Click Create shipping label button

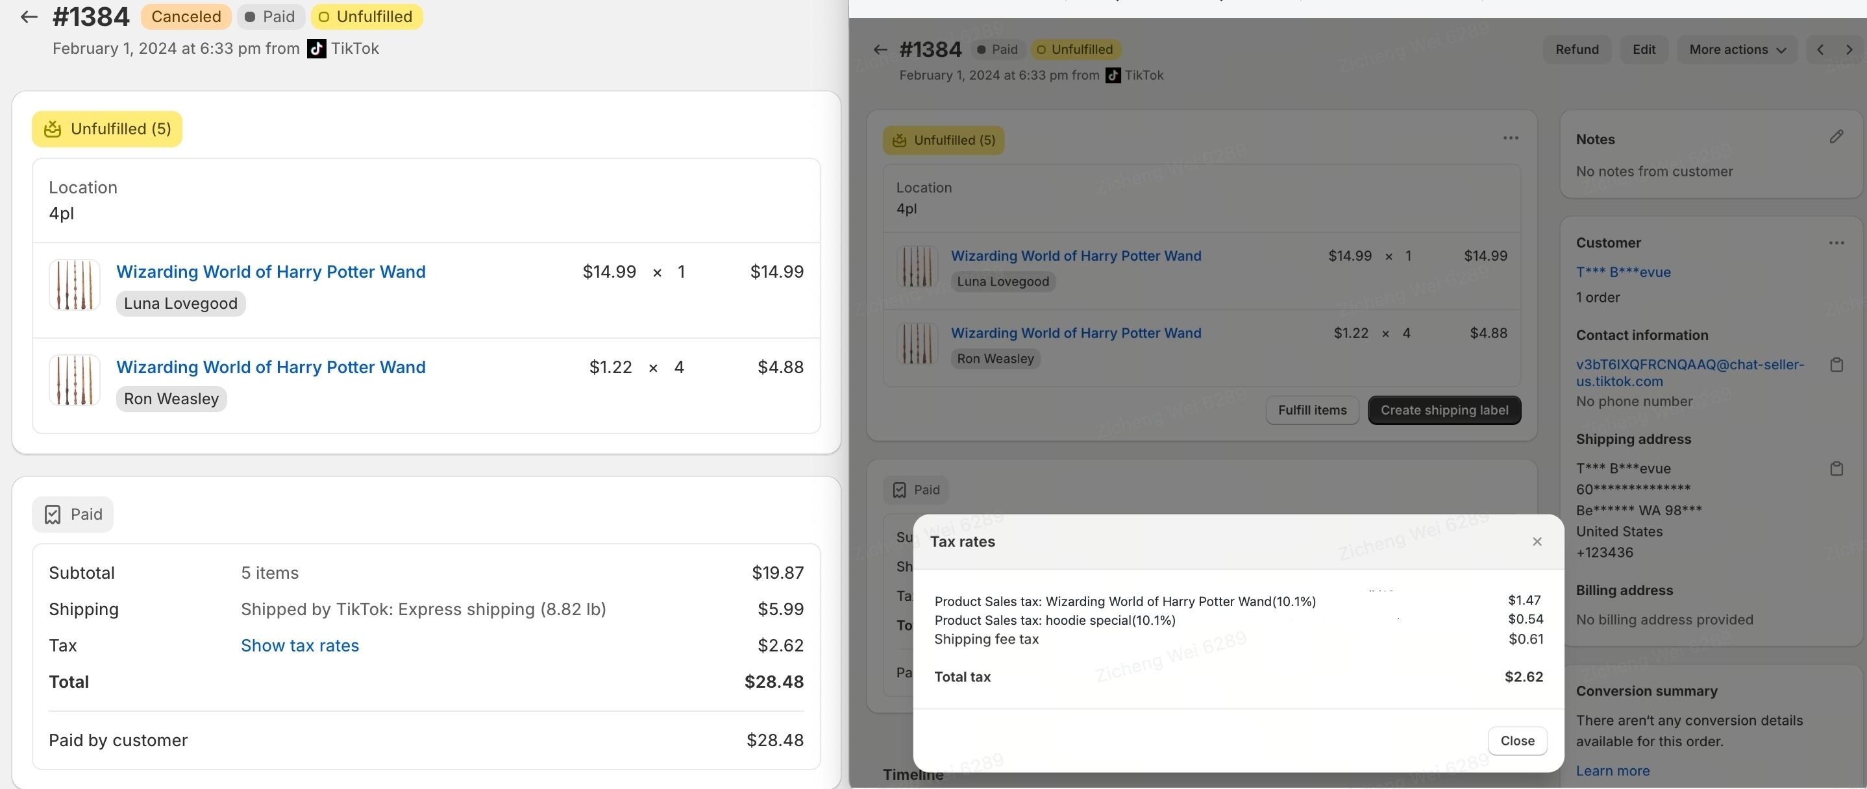1444,410
